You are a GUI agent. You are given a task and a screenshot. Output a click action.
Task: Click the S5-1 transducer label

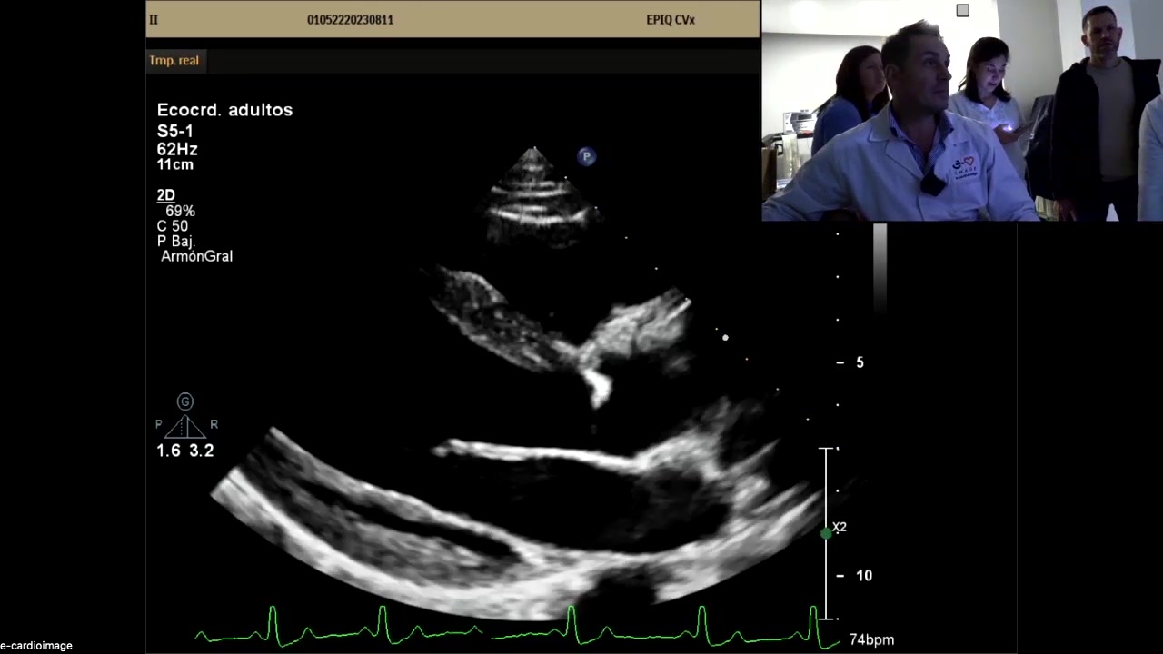[174, 131]
